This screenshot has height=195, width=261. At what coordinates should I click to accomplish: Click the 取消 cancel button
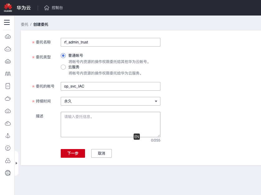coord(101,153)
